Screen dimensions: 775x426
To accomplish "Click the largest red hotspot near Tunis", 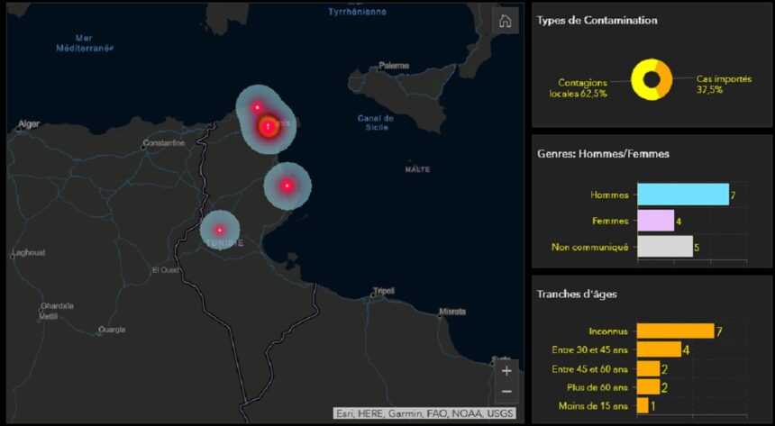I will point(268,126).
